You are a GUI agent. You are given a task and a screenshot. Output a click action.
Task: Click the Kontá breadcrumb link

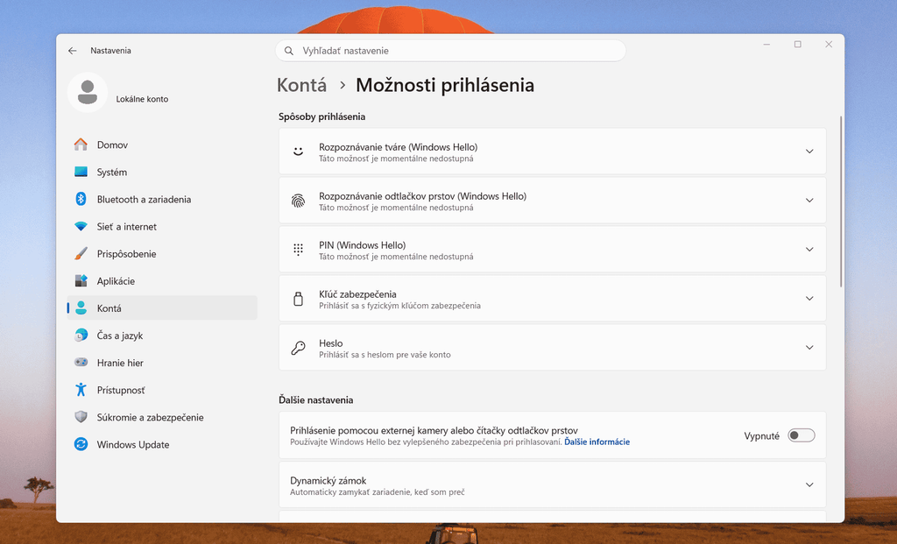302,85
